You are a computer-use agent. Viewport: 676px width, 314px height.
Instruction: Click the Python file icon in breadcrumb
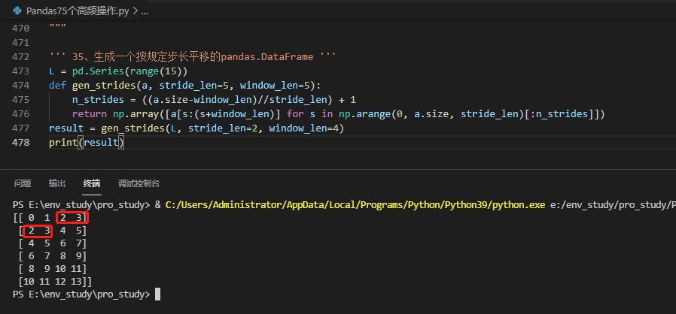[17, 11]
